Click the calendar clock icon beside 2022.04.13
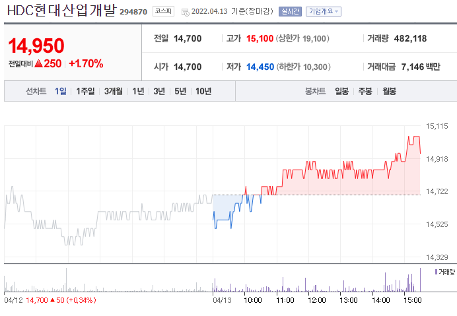This screenshot has width=457, height=316. pos(186,13)
